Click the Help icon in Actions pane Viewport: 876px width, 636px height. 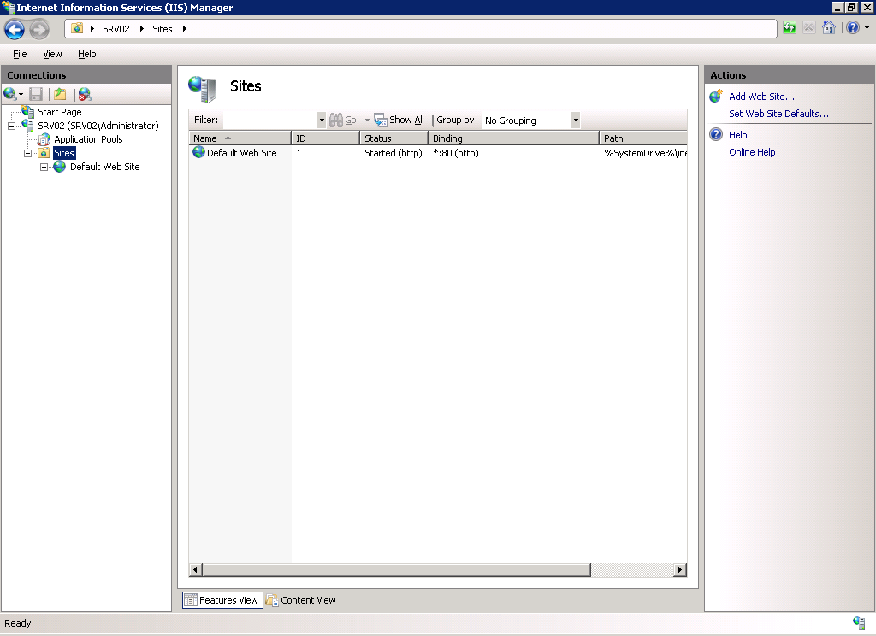click(x=716, y=134)
